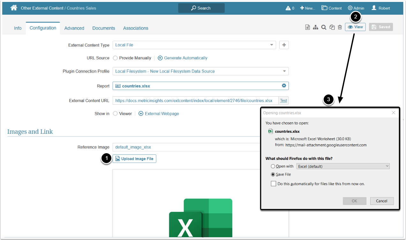Select Show in Viewer option
The width and height of the screenshot is (406, 240).
(123, 114)
